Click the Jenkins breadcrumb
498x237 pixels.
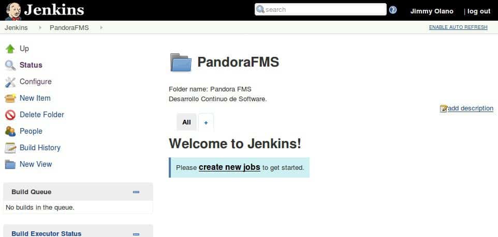[x=16, y=28]
